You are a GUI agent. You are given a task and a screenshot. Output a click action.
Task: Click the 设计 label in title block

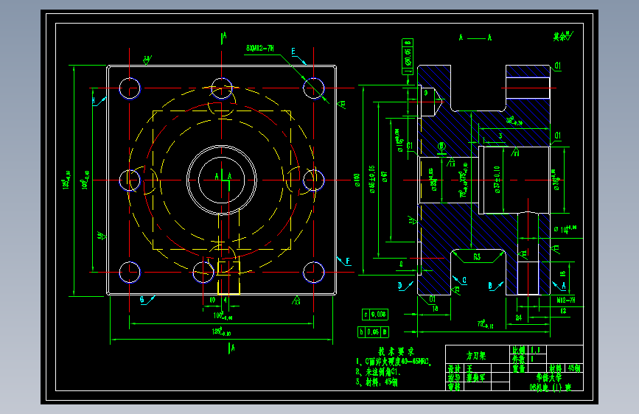pos(455,368)
